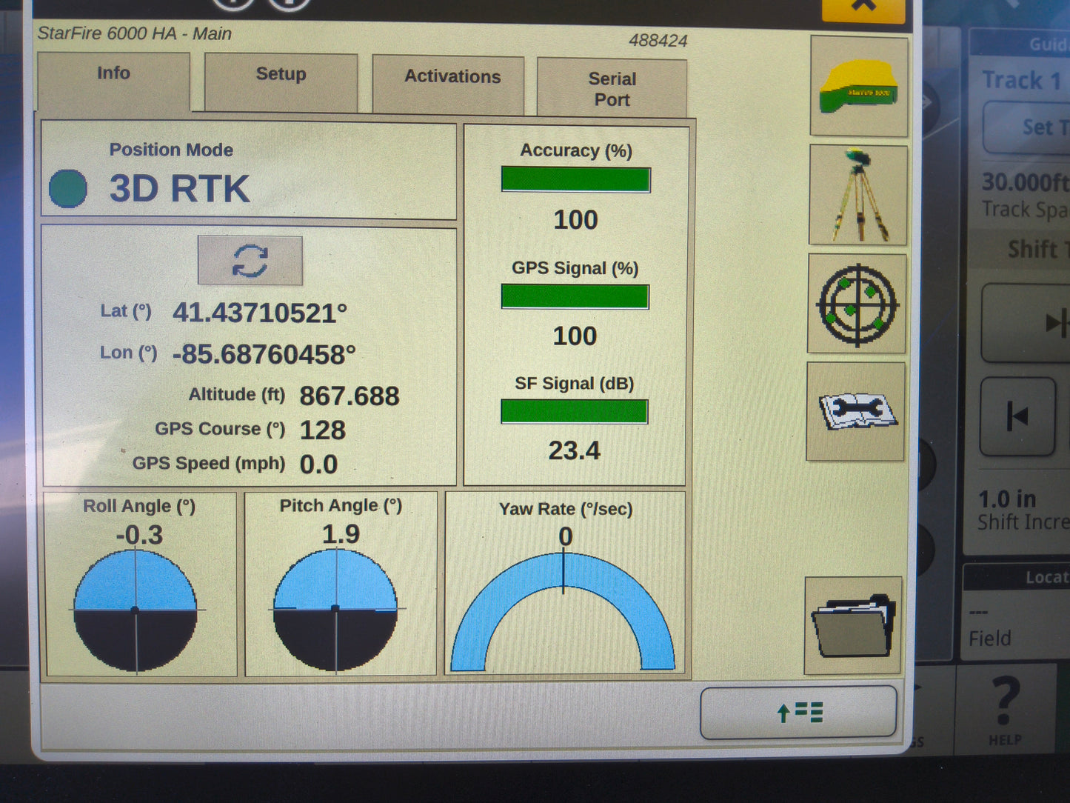Click the Pitch Angle gauge
This screenshot has height=803, width=1070.
coord(335,609)
